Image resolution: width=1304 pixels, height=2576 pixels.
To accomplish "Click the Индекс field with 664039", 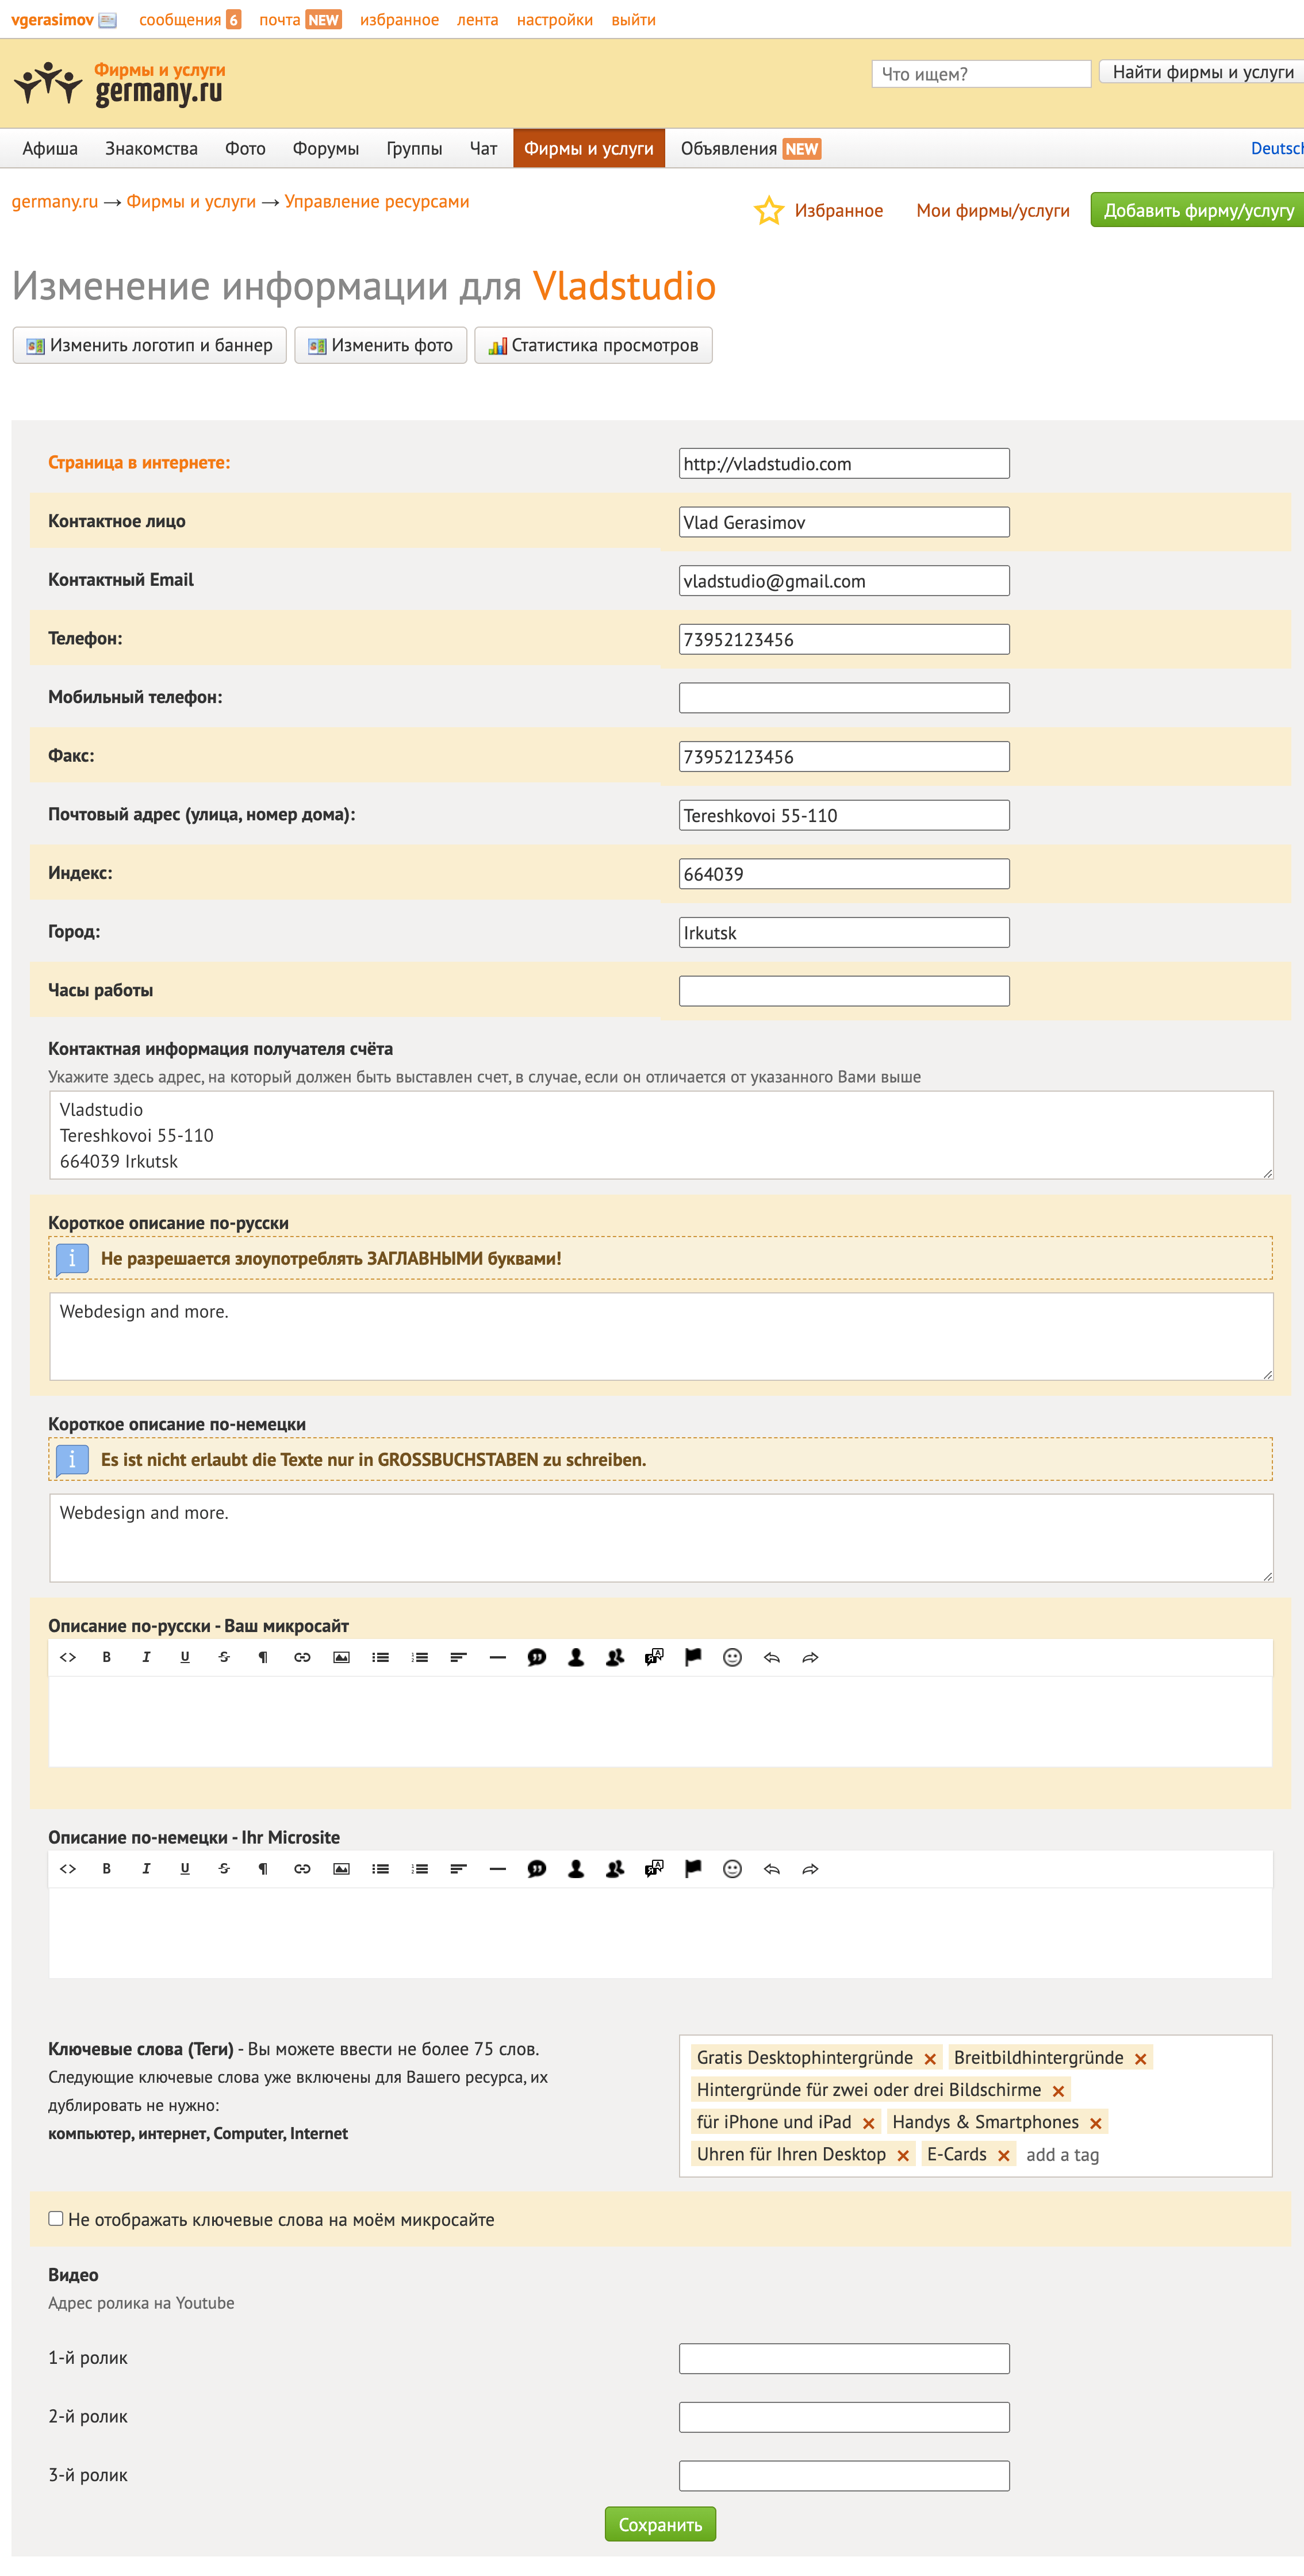I will (844, 874).
